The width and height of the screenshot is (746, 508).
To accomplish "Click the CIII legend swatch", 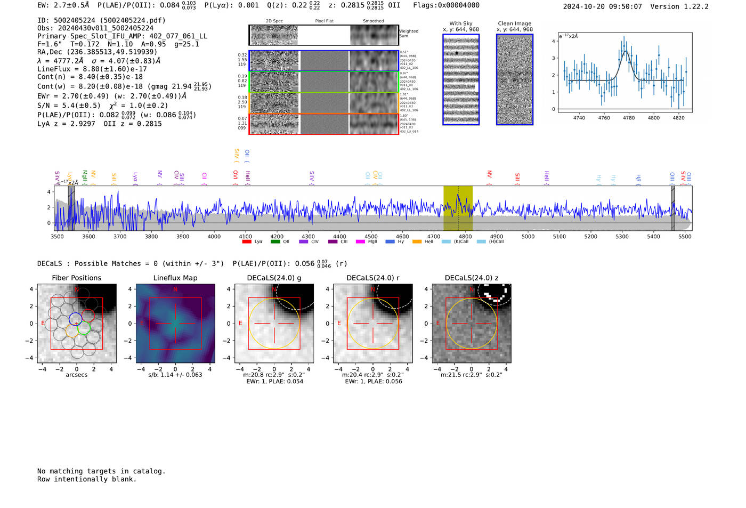I will 333,241.
